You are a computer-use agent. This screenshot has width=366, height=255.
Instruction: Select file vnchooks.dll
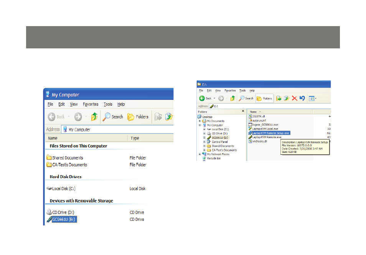(258, 141)
